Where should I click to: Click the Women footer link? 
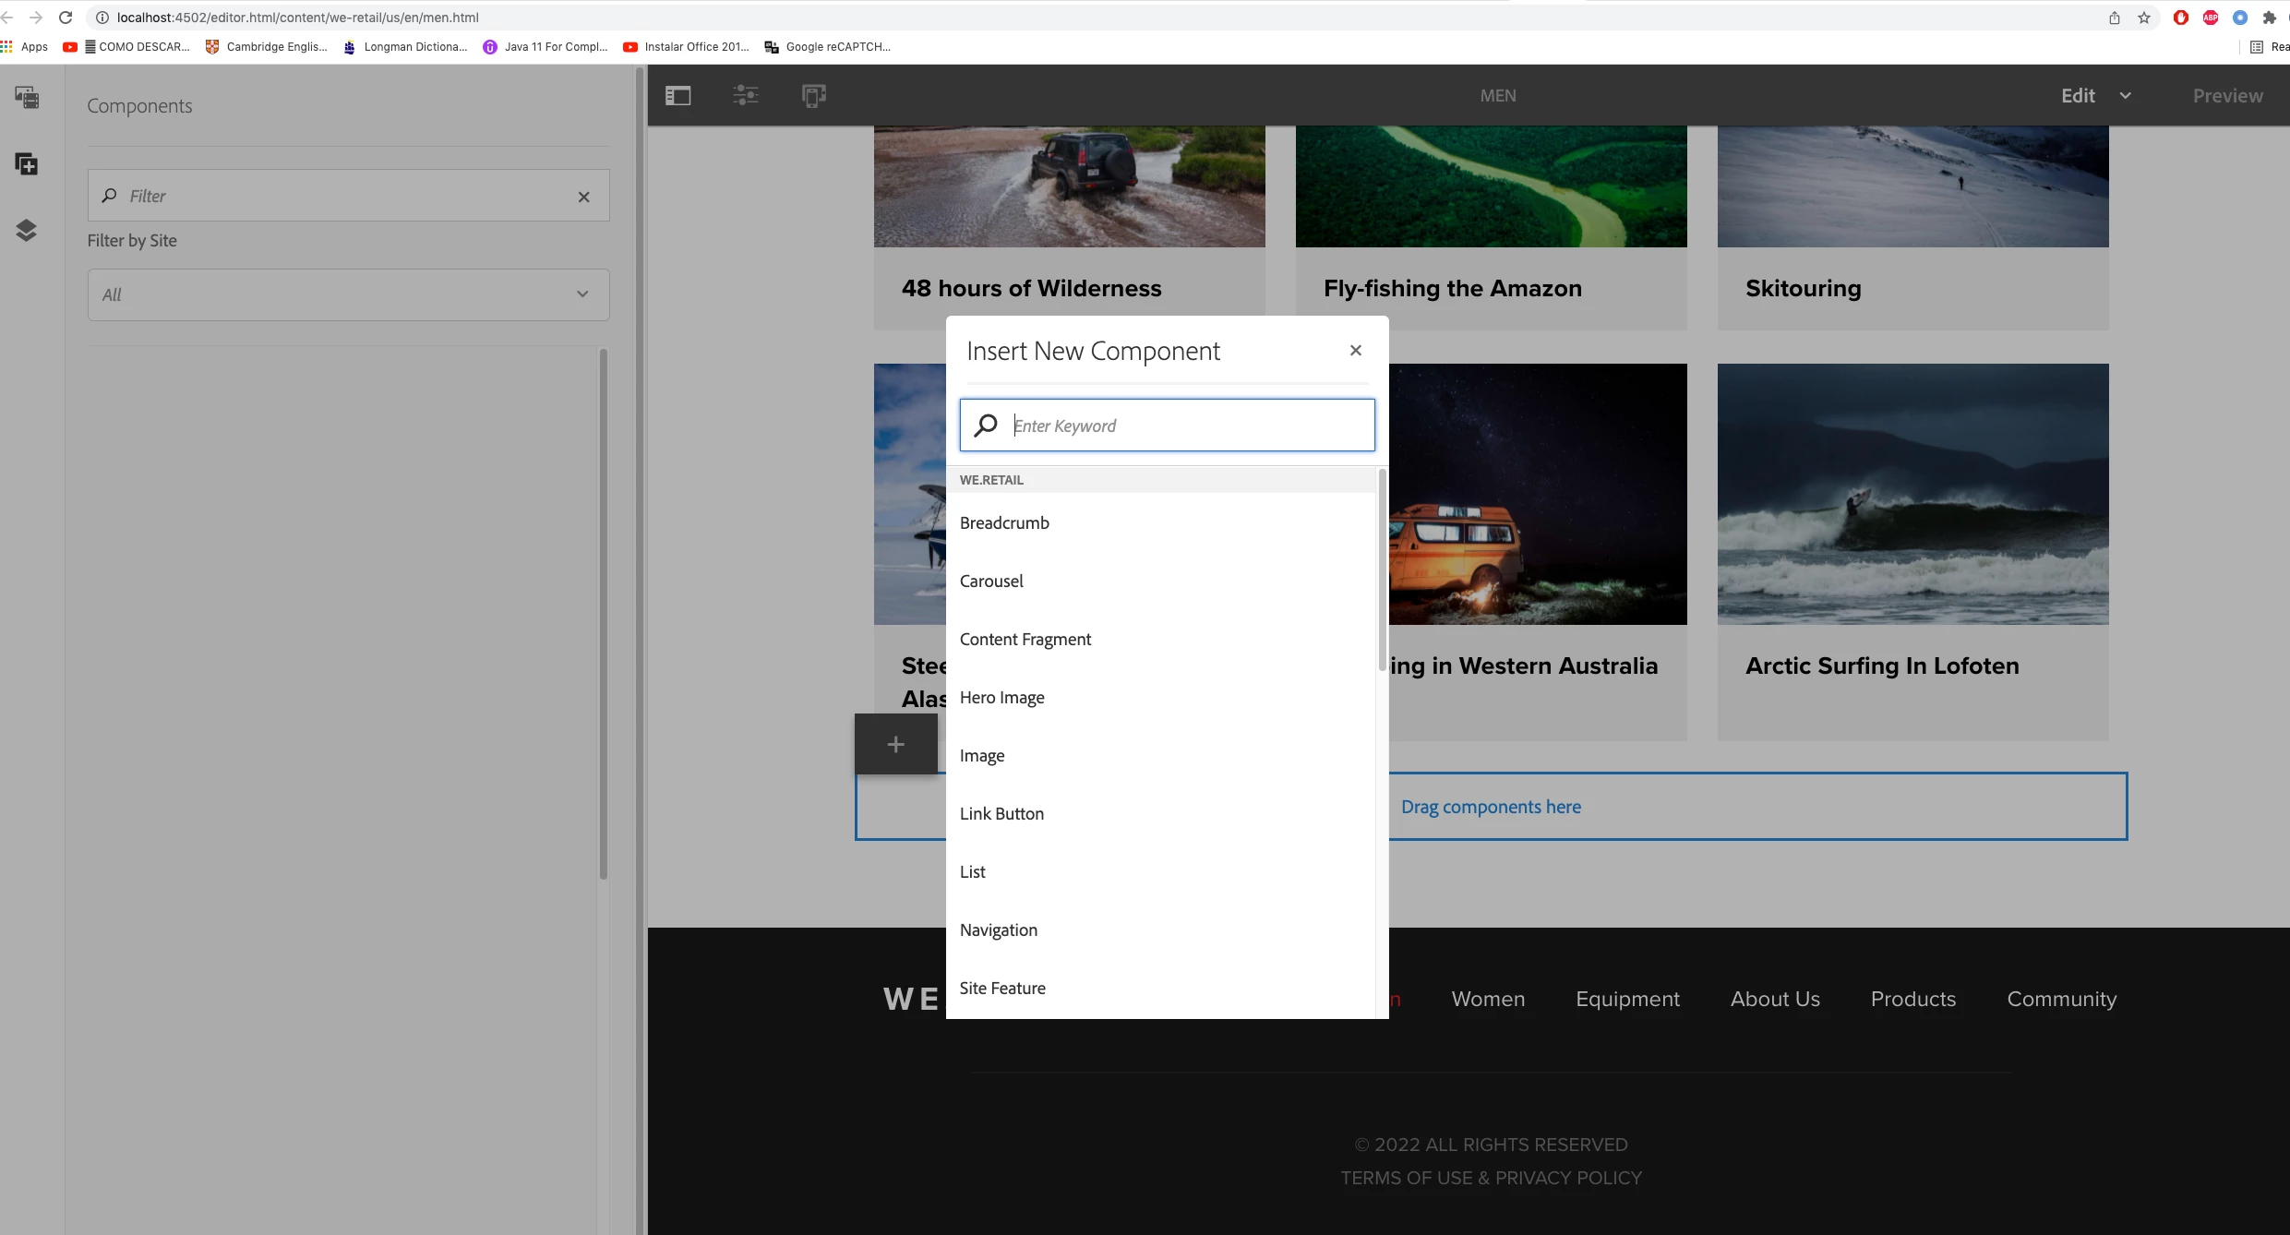point(1487,999)
